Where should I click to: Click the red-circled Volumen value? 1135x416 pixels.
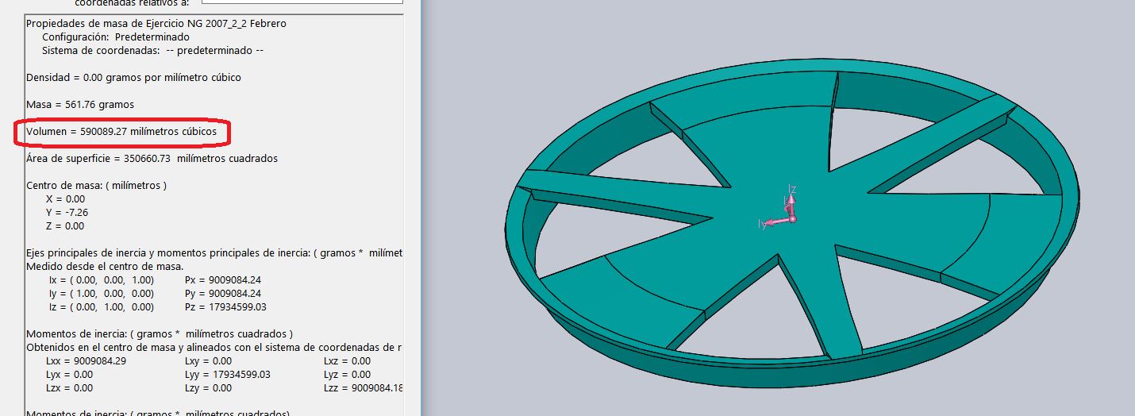[121, 132]
